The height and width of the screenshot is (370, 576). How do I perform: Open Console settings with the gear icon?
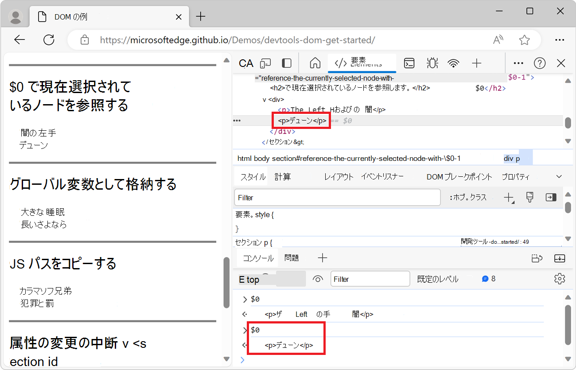[x=560, y=279]
